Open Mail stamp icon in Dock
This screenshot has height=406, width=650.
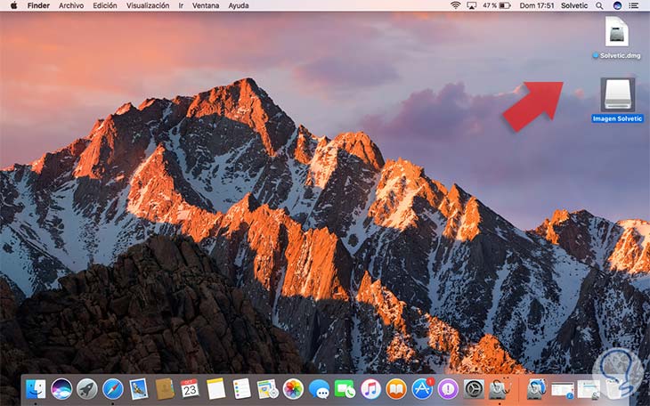tap(138, 389)
